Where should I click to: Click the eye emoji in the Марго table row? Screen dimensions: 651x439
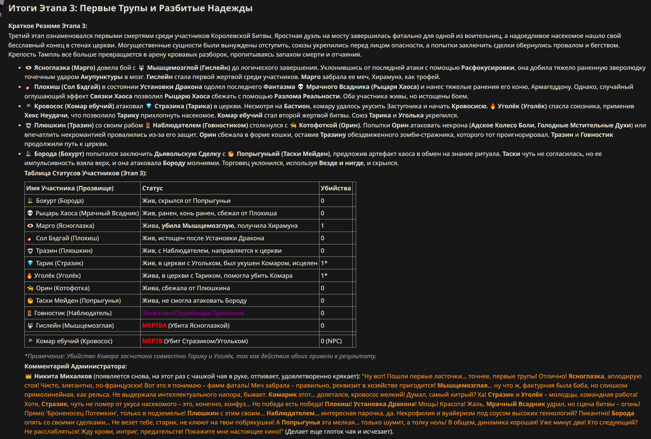tap(30, 225)
